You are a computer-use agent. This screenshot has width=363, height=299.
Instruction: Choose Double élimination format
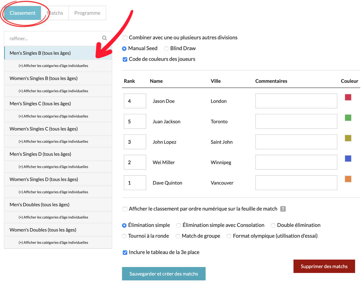(x=273, y=225)
